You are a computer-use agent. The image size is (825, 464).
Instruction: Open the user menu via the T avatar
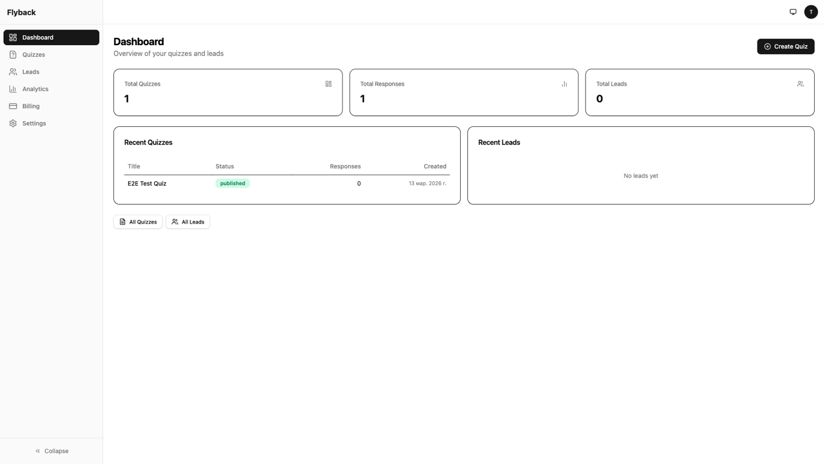click(x=811, y=12)
